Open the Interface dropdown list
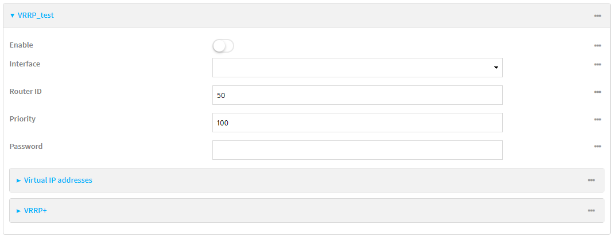The width and height of the screenshot is (613, 236). (357, 68)
